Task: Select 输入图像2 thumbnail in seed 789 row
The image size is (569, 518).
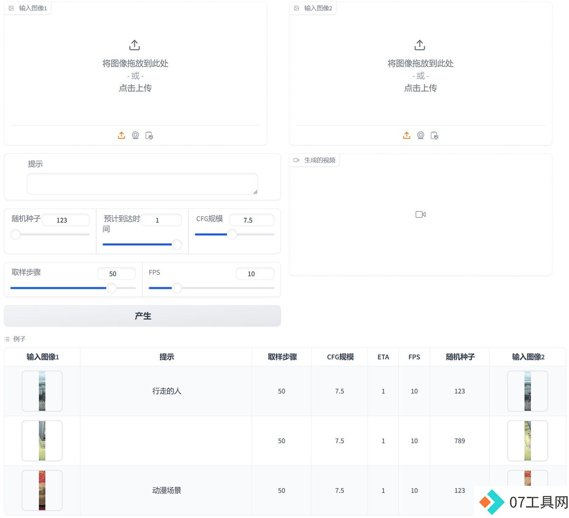Action: click(528, 441)
